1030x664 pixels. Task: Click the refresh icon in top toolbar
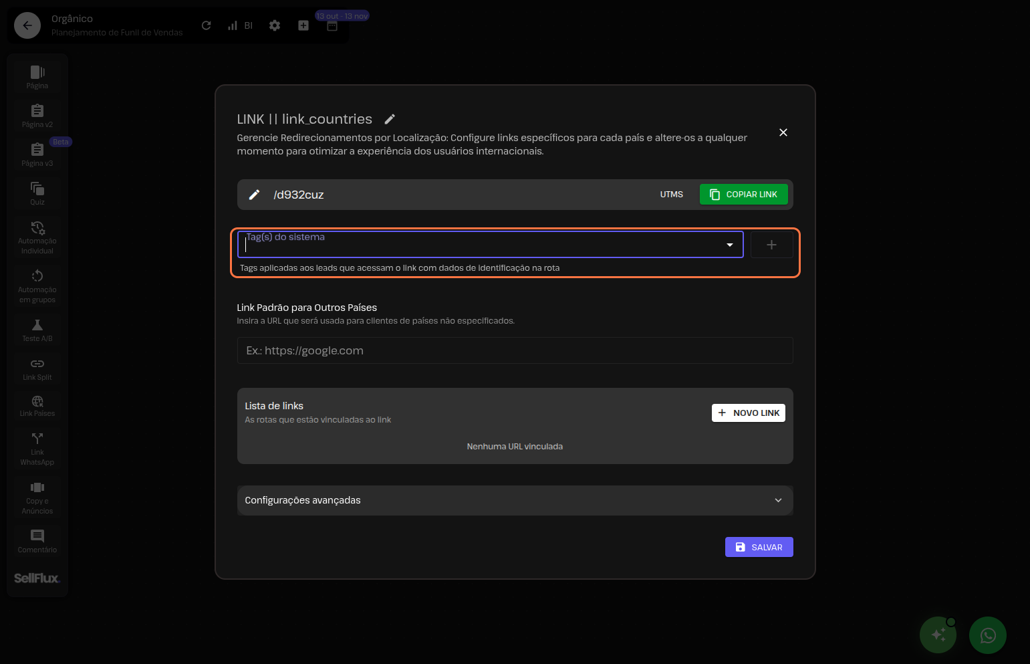(x=206, y=25)
